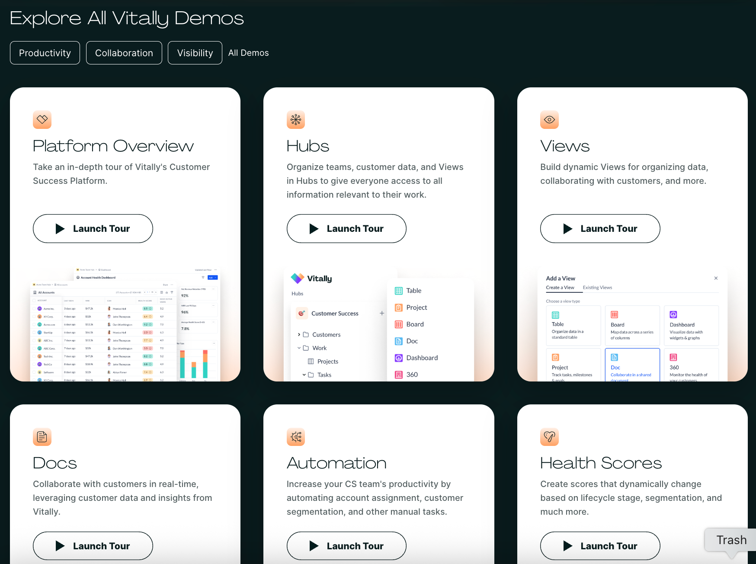Launch the Docs tour
The width and height of the screenshot is (756, 564).
point(93,546)
